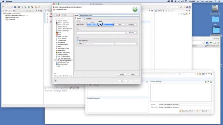
Task: Select Generic Server configuration type
Action: [x=62, y=27]
